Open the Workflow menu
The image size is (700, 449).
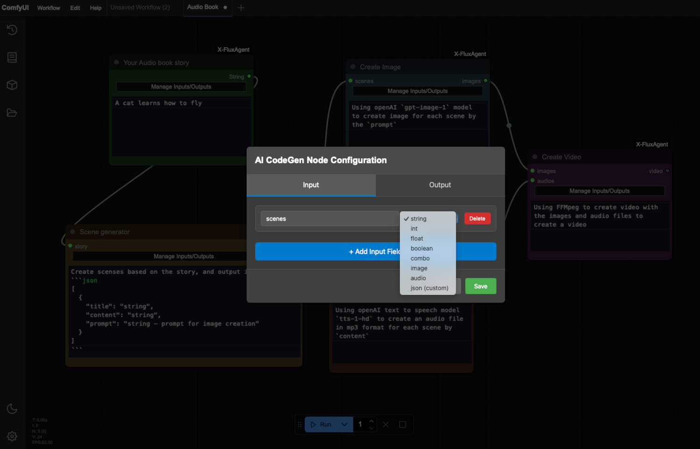click(49, 8)
